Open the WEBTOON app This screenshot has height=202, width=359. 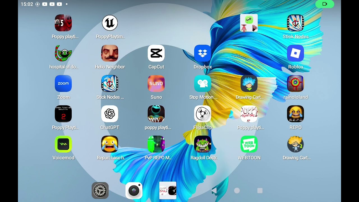pos(249,144)
